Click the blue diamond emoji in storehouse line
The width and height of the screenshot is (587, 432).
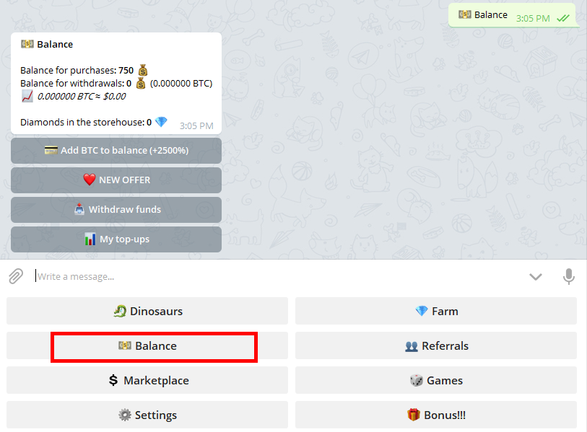pyautogui.click(x=161, y=122)
